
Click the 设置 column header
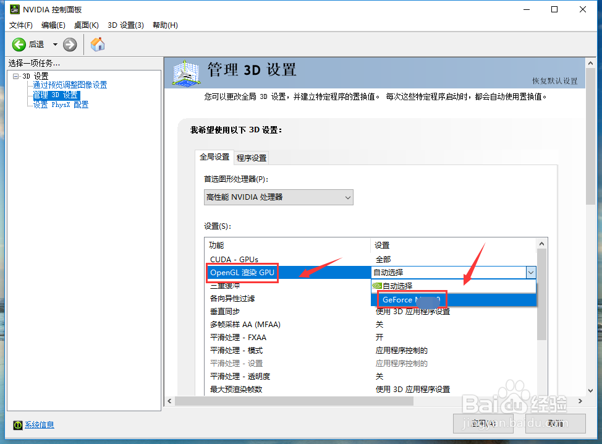pyautogui.click(x=454, y=245)
